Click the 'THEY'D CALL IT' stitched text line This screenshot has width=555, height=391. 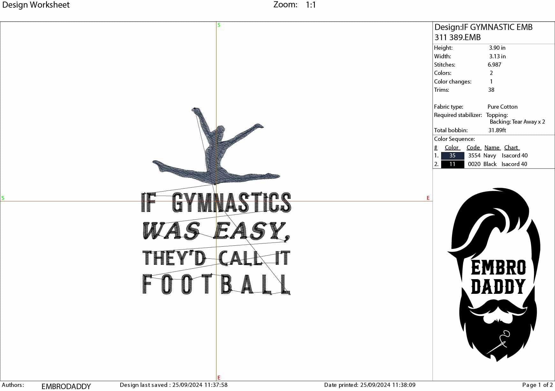[216, 258]
